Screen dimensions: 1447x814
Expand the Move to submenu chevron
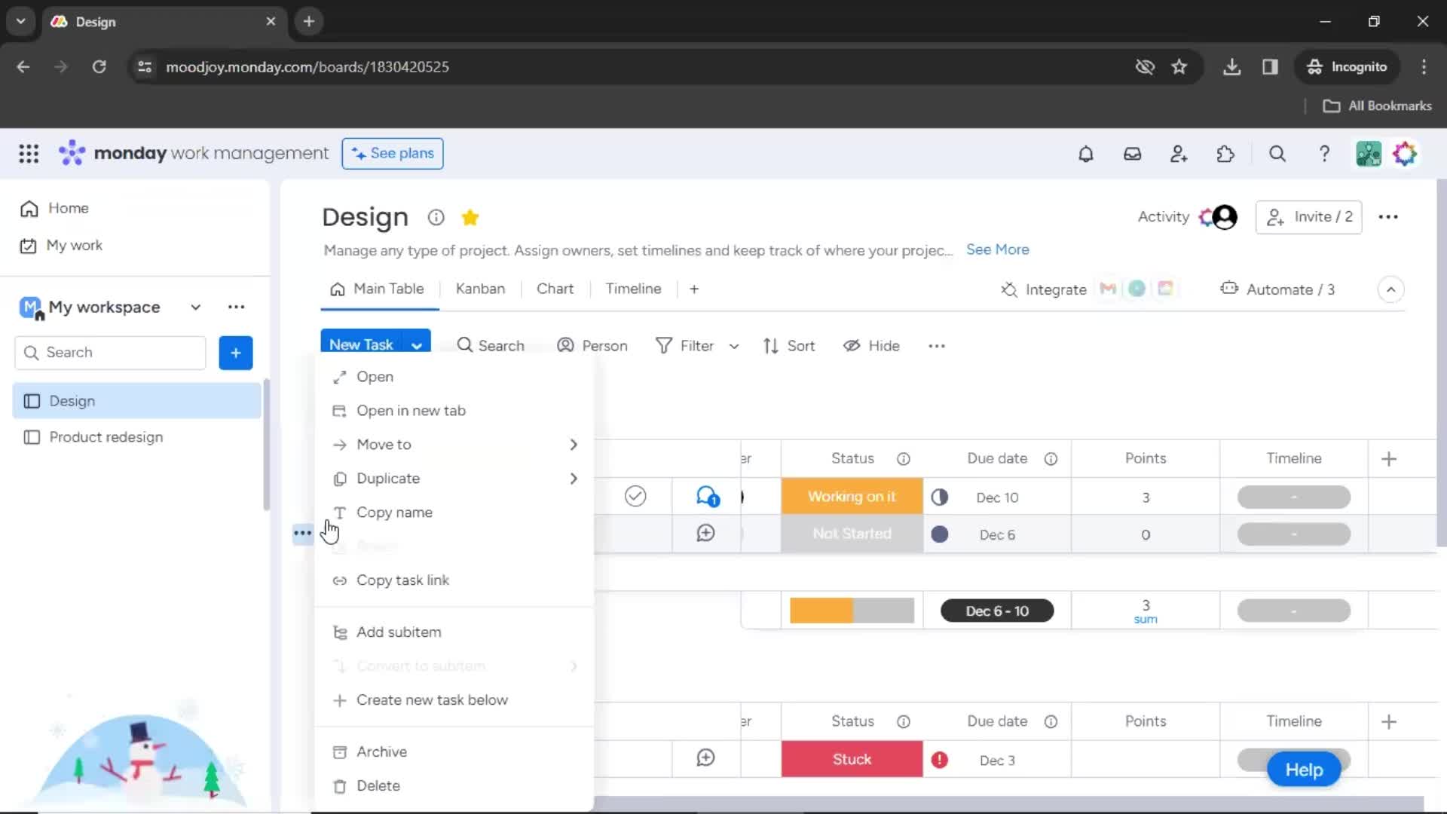pyautogui.click(x=573, y=444)
